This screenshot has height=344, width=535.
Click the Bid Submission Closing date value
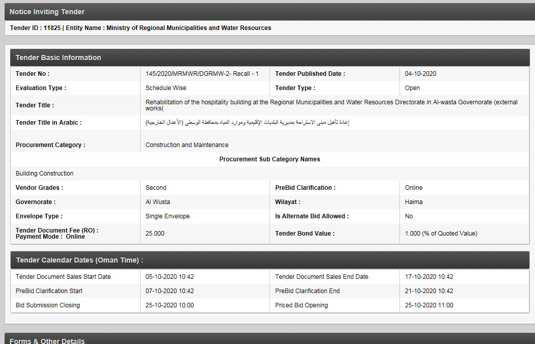click(170, 305)
